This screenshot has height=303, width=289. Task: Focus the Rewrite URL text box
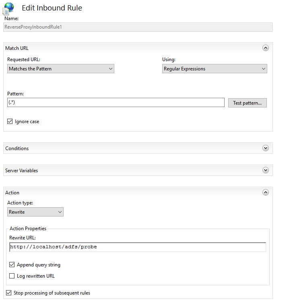pos(137,247)
